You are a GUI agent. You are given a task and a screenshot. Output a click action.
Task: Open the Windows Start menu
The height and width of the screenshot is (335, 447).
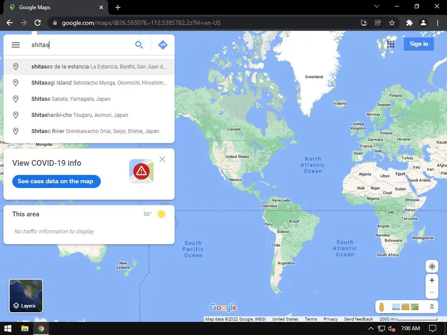[x=8, y=328]
